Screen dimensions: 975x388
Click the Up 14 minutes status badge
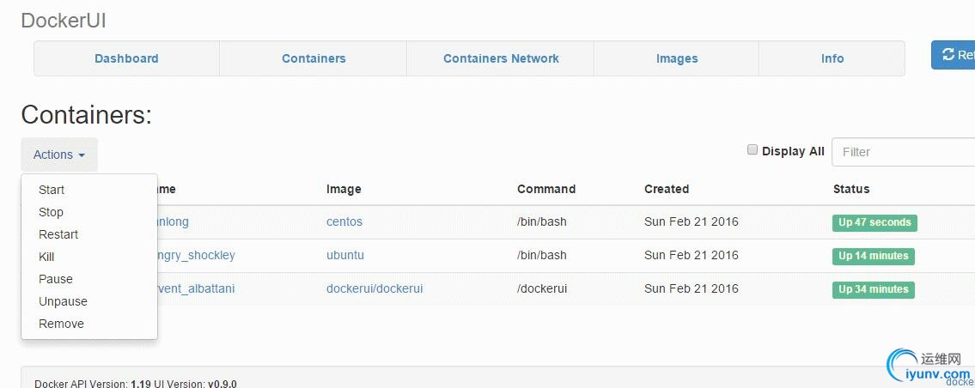point(873,256)
